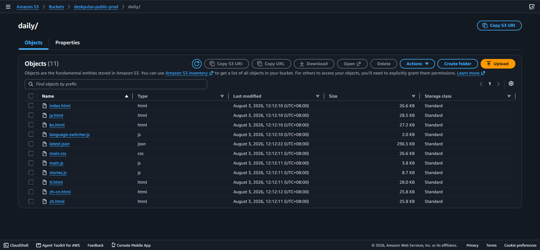
Task: Check the main.css row checkbox
Action: pyautogui.click(x=31, y=153)
